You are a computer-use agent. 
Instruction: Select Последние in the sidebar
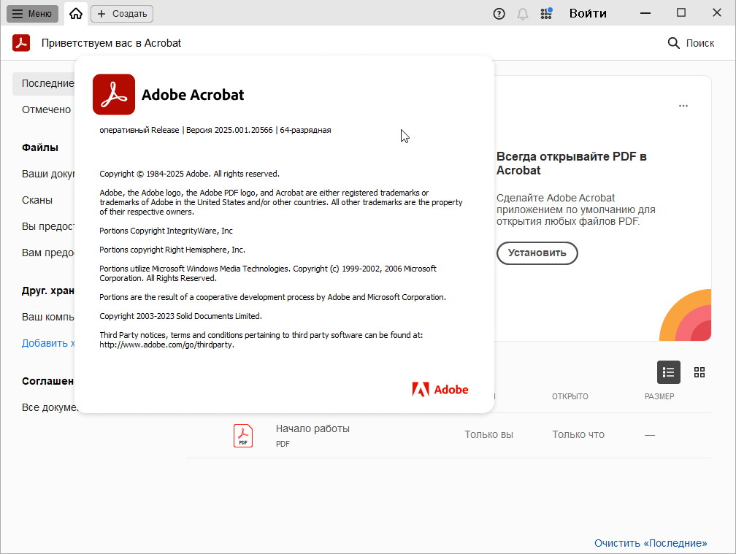click(x=44, y=83)
